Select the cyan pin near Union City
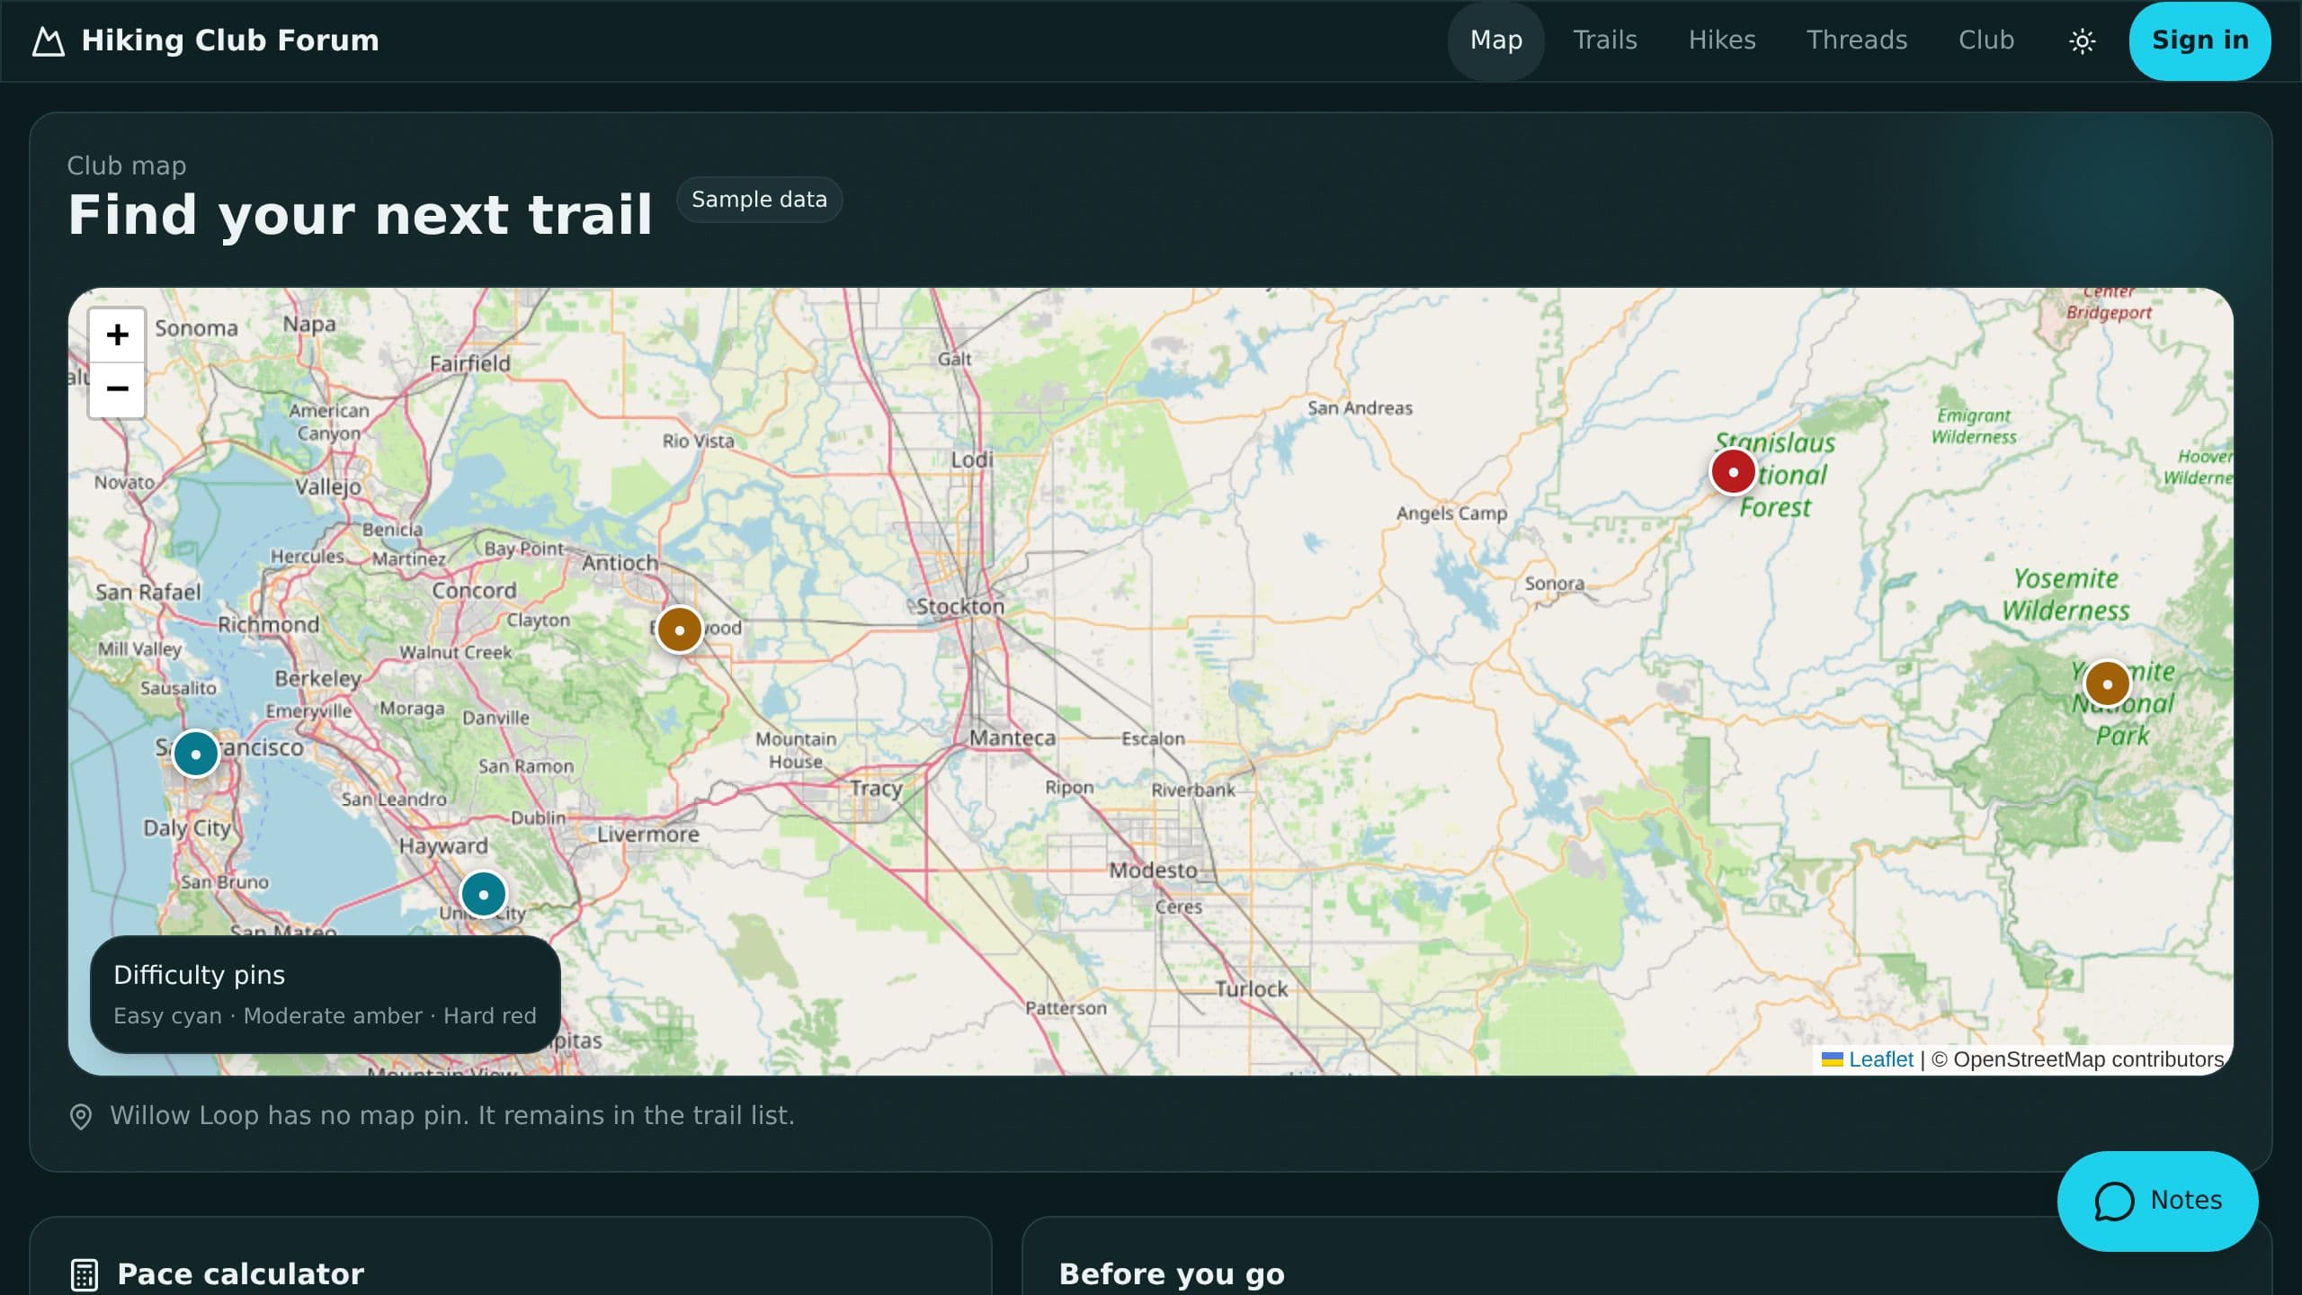Viewport: 2302px width, 1295px height. 483,894
